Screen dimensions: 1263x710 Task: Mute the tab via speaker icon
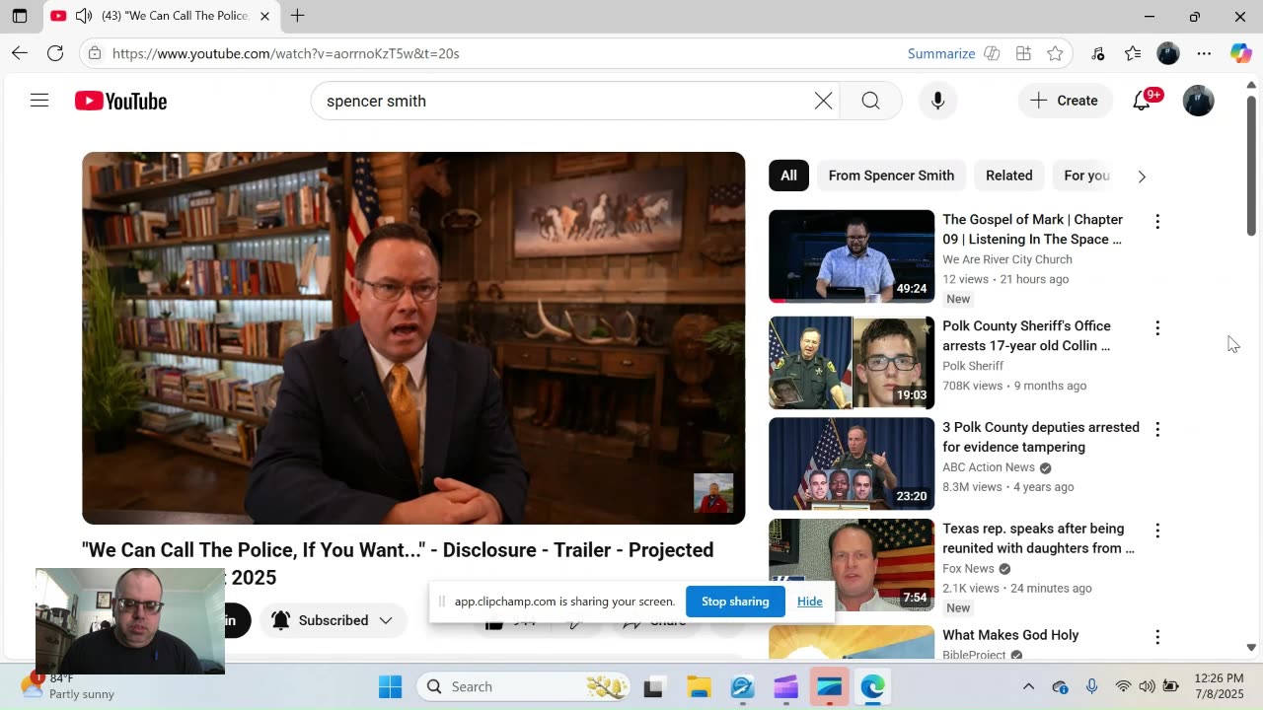tap(84, 16)
